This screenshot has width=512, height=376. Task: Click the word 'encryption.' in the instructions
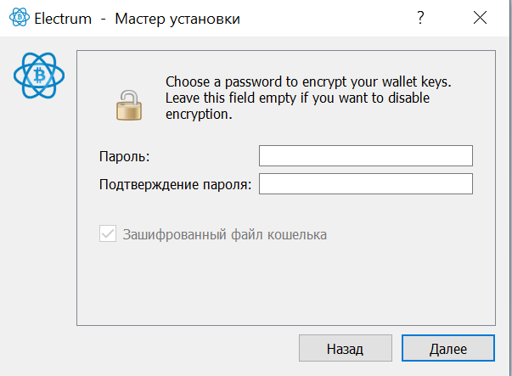[x=199, y=115]
